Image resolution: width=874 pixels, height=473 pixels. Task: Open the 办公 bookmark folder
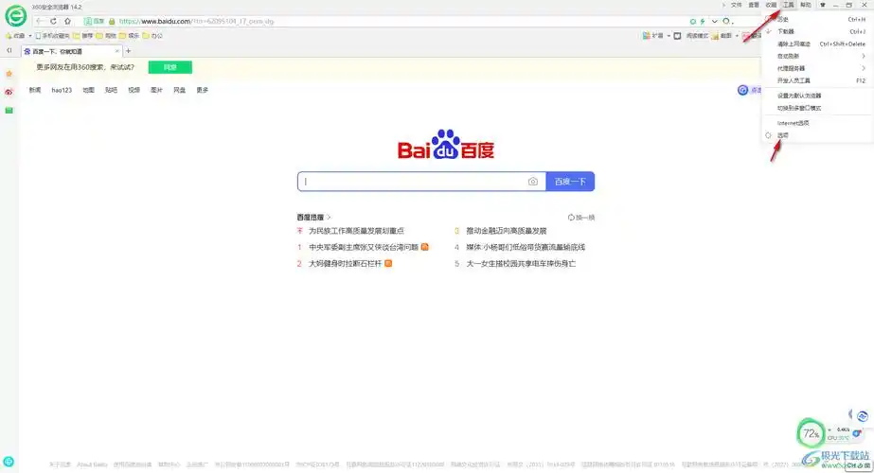[152, 36]
